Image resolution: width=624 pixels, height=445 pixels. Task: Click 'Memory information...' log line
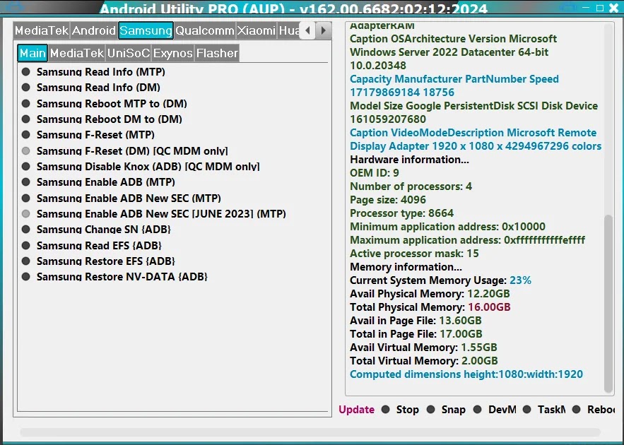pos(406,267)
